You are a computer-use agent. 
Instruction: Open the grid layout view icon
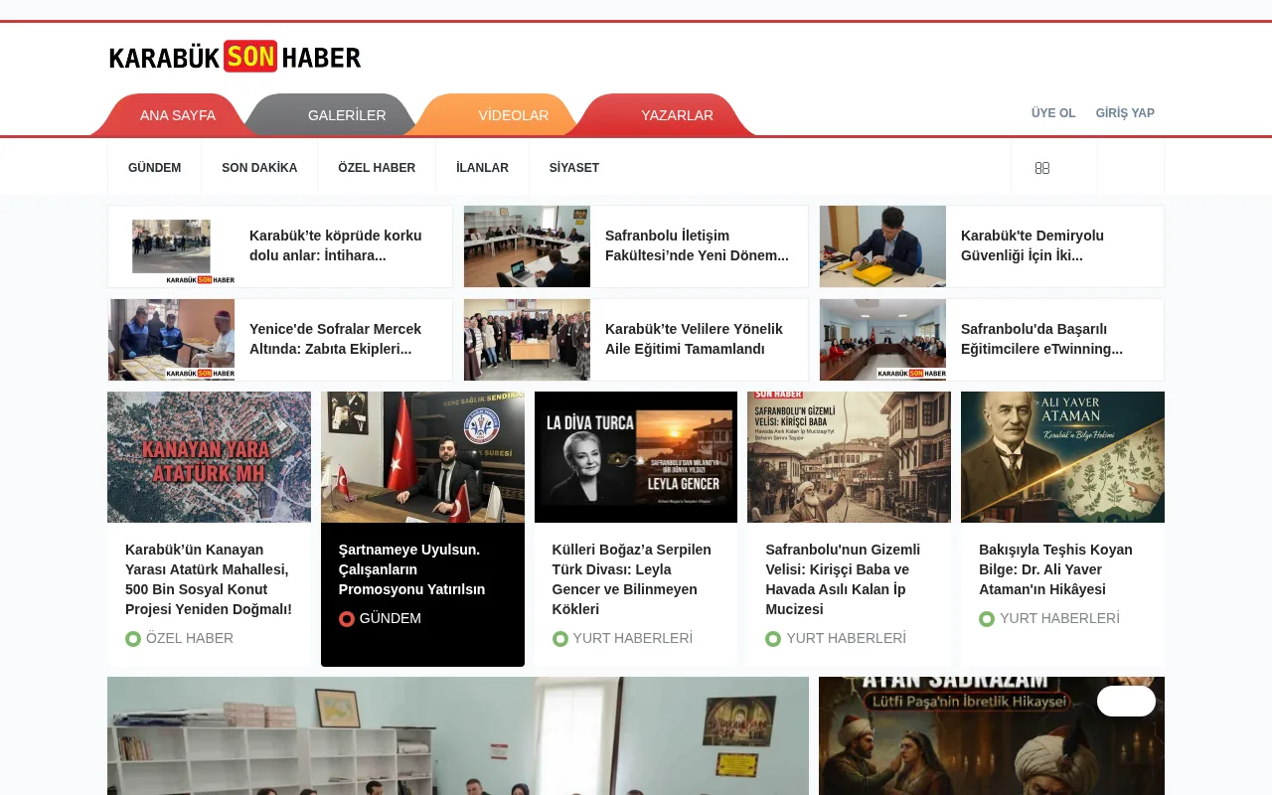(1042, 167)
